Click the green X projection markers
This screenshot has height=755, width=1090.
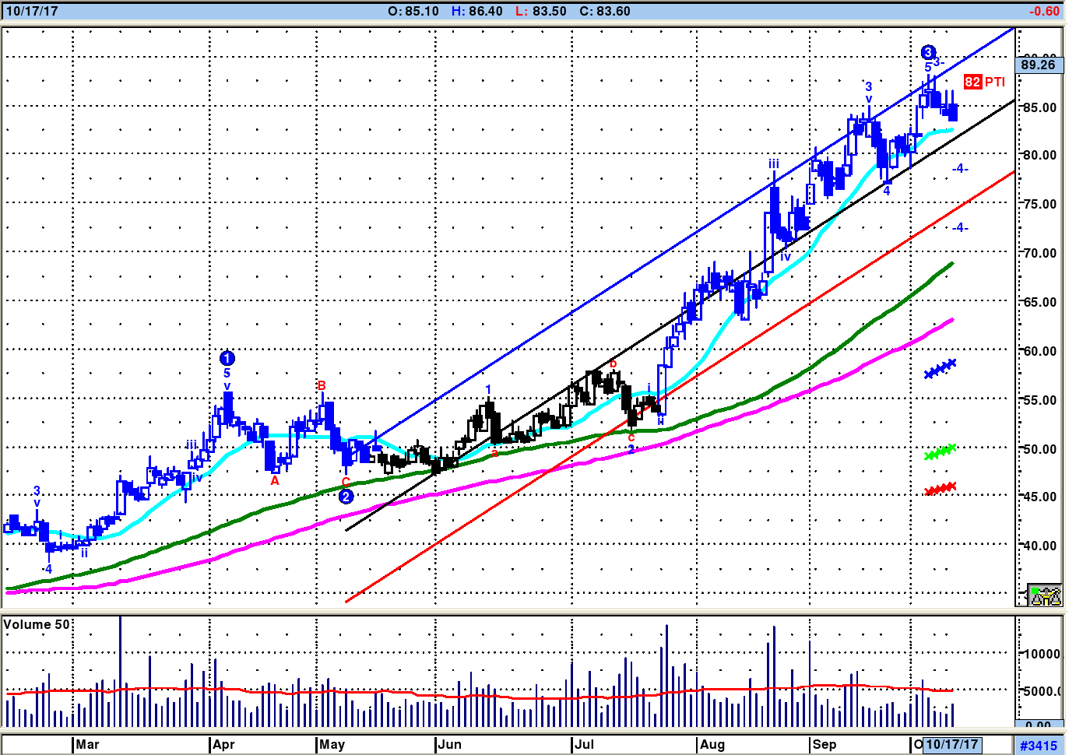click(x=940, y=452)
